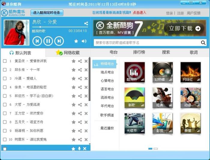Skip to the next track
The height and width of the screenshot is (160, 210).
[x=59, y=41]
